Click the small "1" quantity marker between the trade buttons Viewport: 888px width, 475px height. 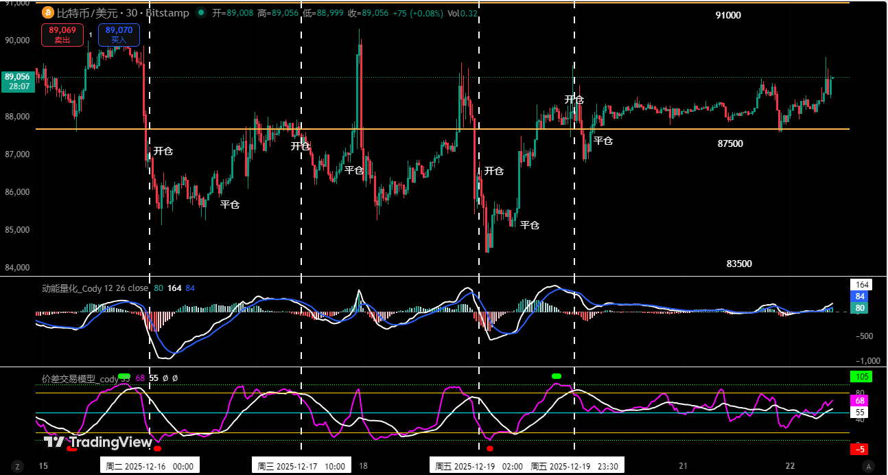(89, 33)
